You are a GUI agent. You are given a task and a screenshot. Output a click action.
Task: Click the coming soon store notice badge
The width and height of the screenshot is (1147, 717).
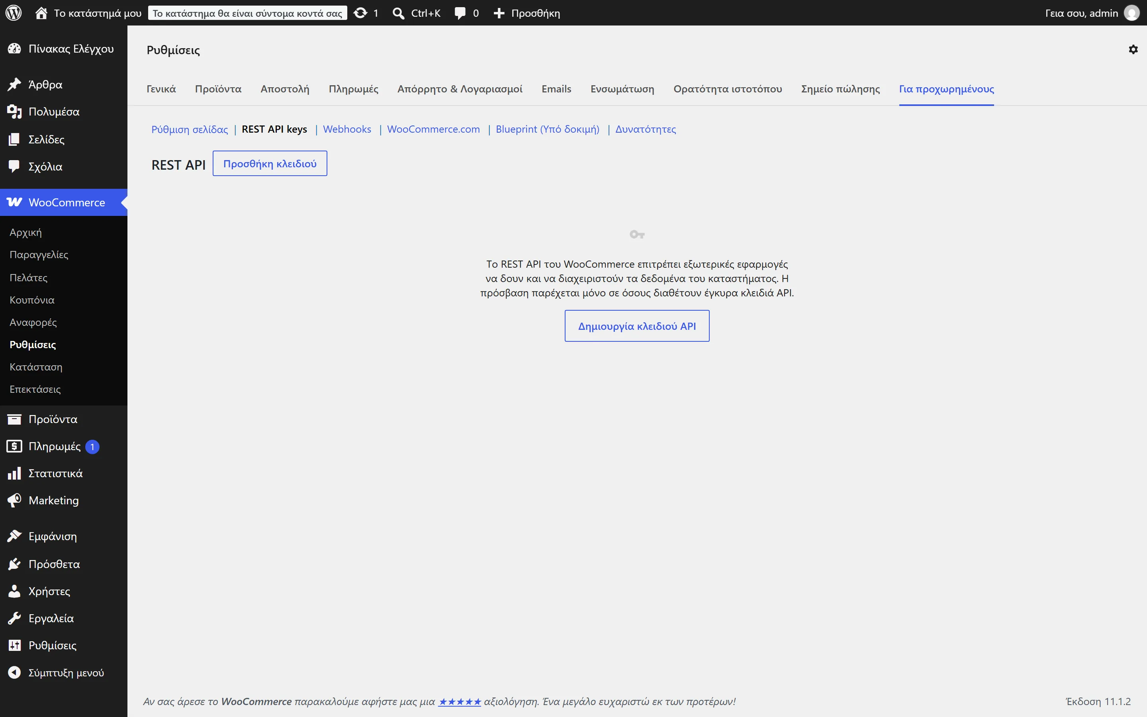pyautogui.click(x=247, y=13)
